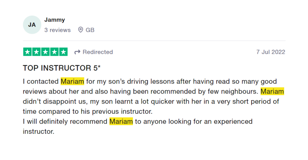Click the second green rating star

tap(36, 52)
